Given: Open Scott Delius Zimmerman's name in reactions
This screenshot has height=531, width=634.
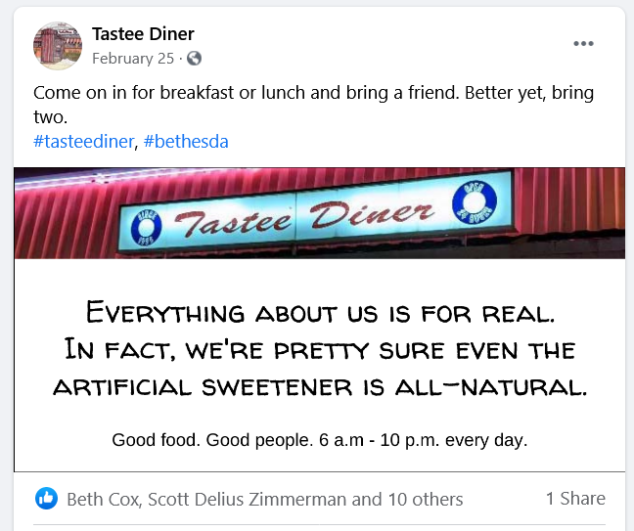Looking at the screenshot, I should click(x=248, y=499).
